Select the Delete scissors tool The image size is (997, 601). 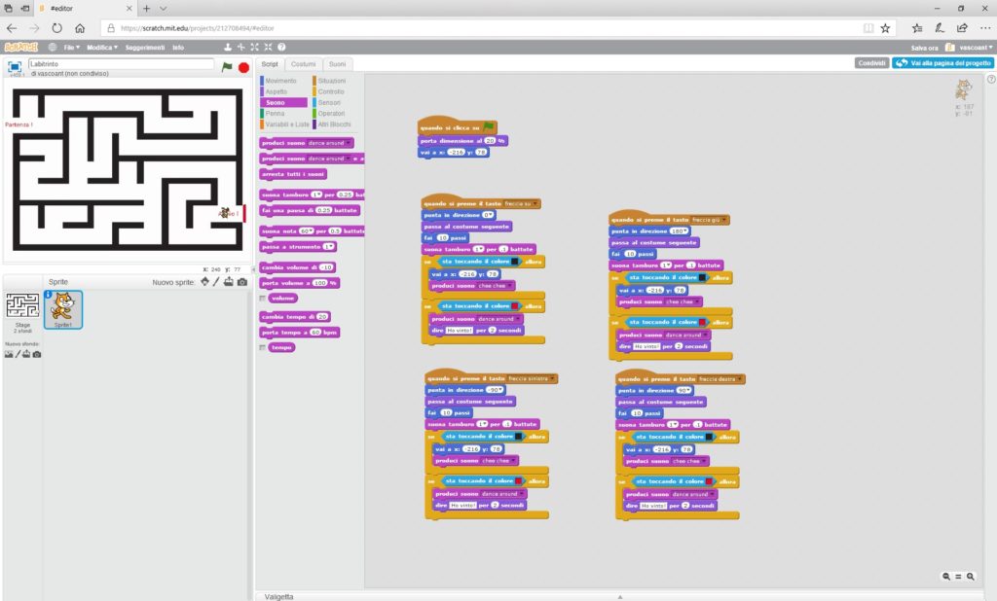tap(241, 47)
